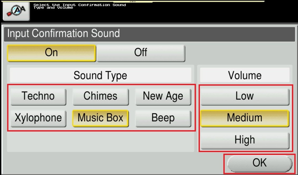Image resolution: width=298 pixels, height=175 pixels.
Task: Click the magnifier enlarge display icon
Action: (16, 11)
